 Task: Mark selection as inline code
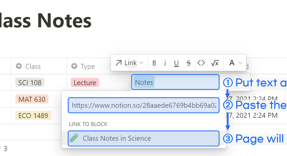(x=201, y=63)
